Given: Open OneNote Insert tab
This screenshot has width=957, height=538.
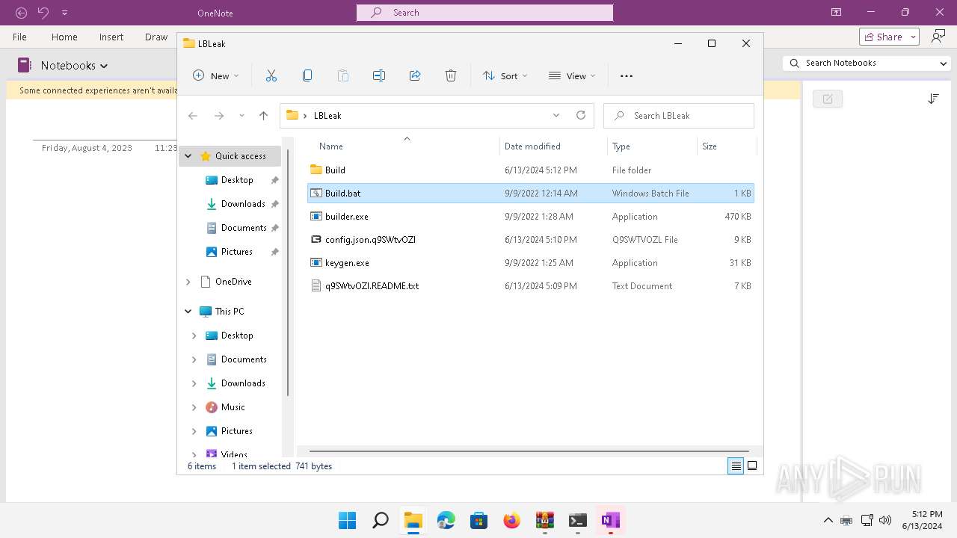Looking at the screenshot, I should (x=111, y=37).
